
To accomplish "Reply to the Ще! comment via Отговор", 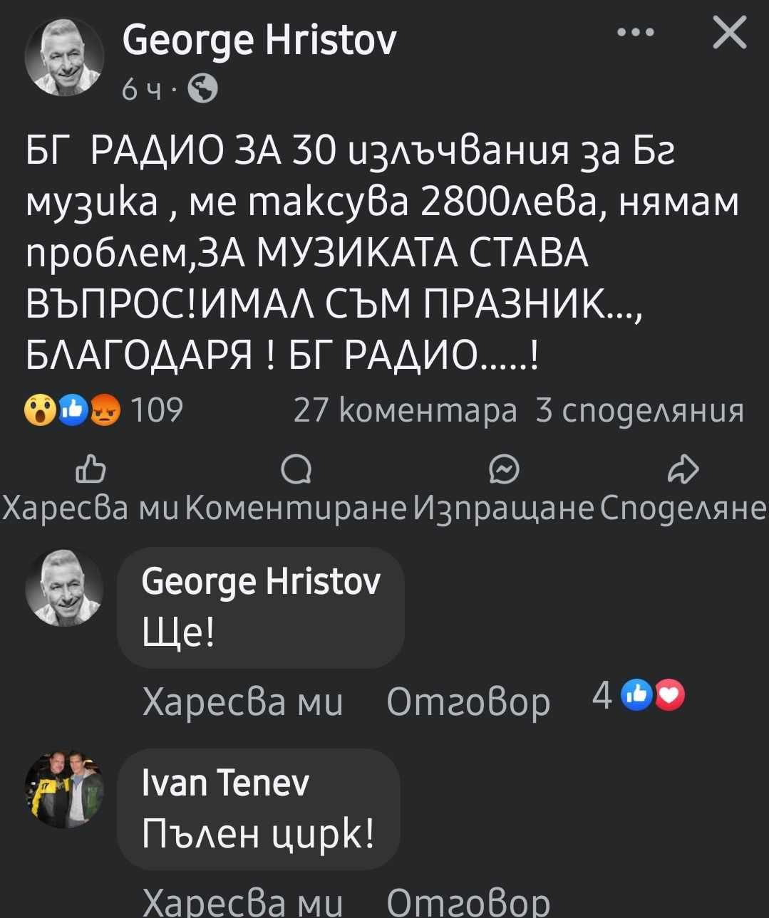I will click(466, 702).
